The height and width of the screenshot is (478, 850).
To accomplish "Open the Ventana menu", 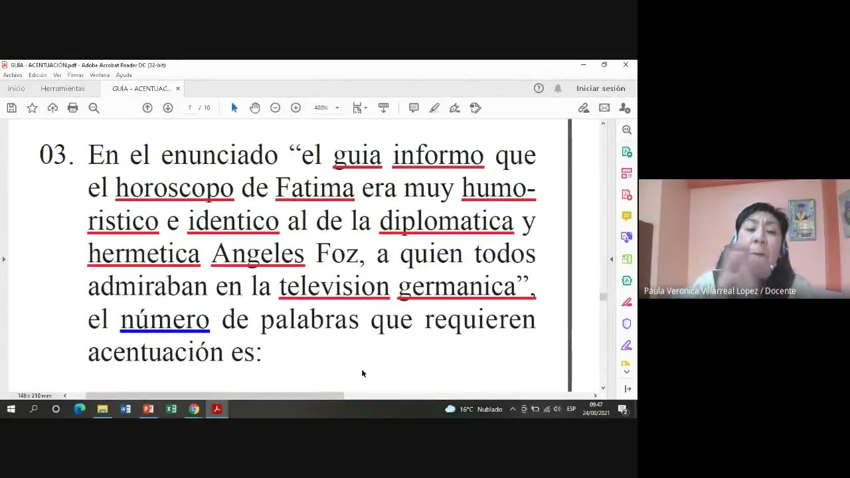I will 100,75.
